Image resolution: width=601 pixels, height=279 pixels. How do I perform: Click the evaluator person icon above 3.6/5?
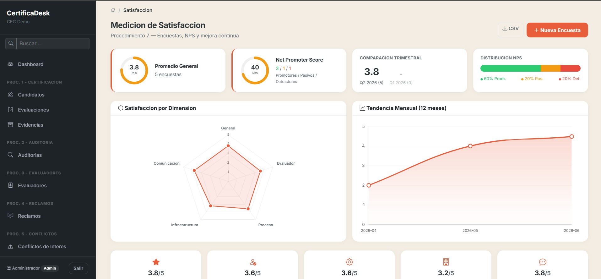click(x=253, y=262)
